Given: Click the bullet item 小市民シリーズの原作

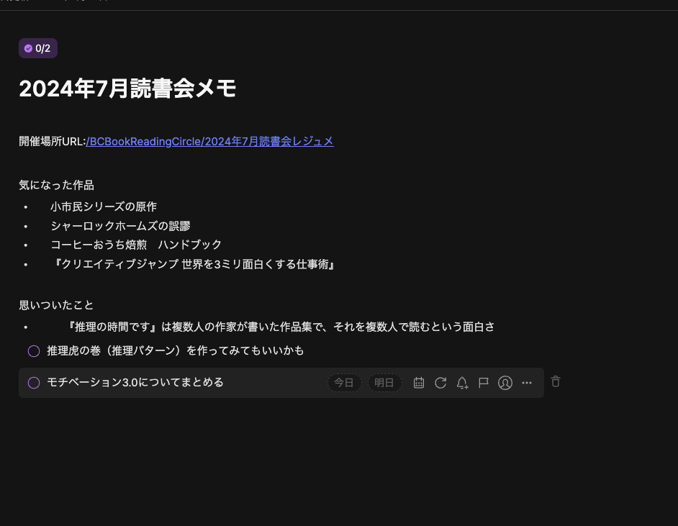Looking at the screenshot, I should click(x=104, y=207).
